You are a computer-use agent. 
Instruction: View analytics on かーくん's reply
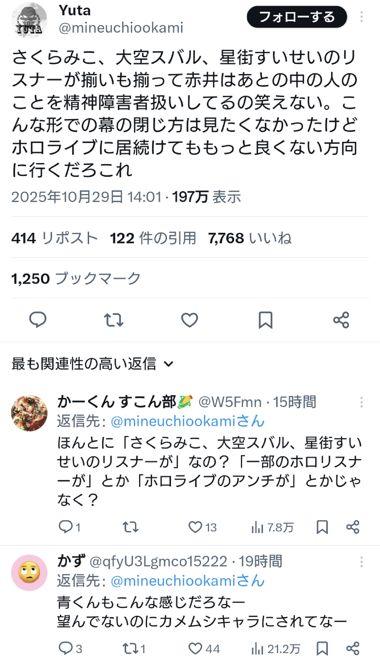[272, 527]
